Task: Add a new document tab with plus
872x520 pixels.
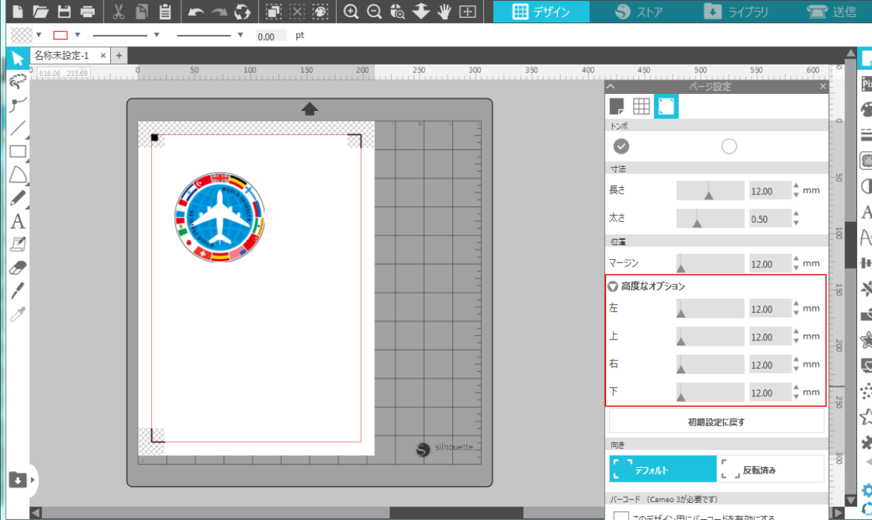Action: pyautogui.click(x=119, y=56)
